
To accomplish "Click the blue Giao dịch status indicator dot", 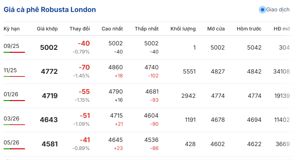I will point(262,10).
